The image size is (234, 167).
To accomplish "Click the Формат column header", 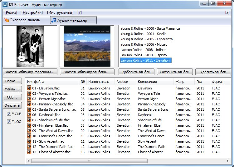I will click(220, 82).
